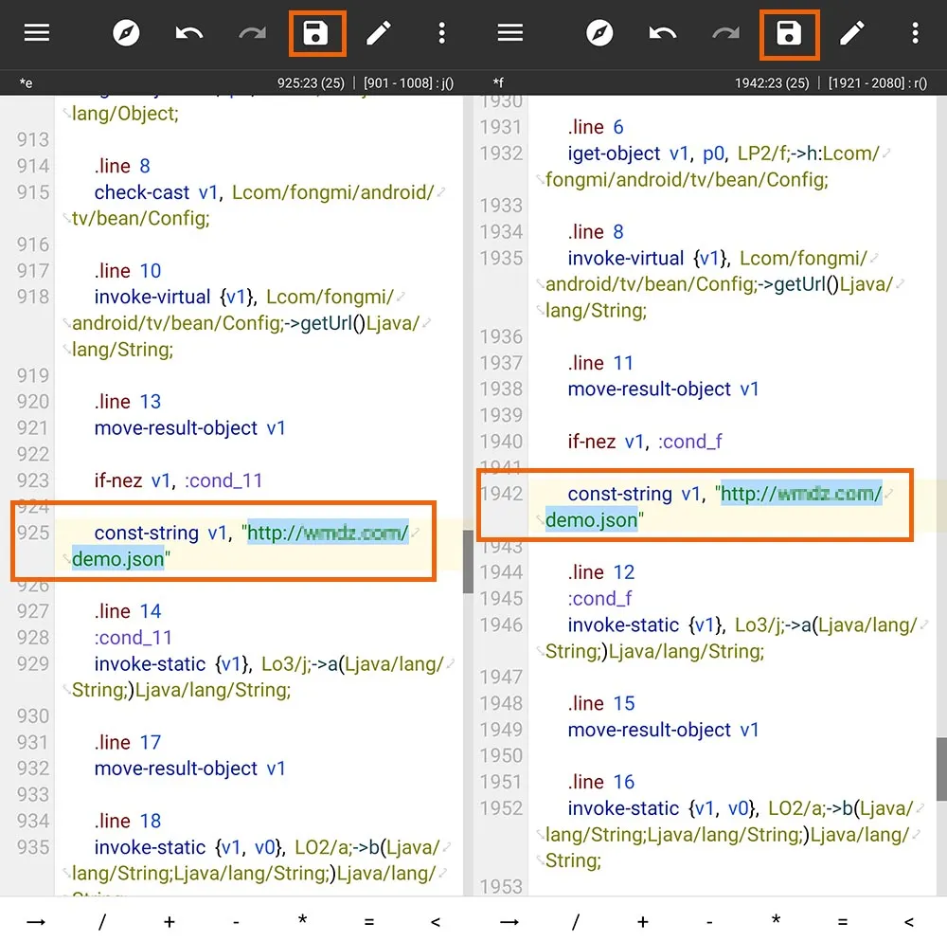Save the file in right editor

coord(789,34)
